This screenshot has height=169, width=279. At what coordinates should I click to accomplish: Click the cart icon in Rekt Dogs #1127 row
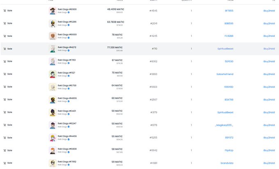click(5, 74)
